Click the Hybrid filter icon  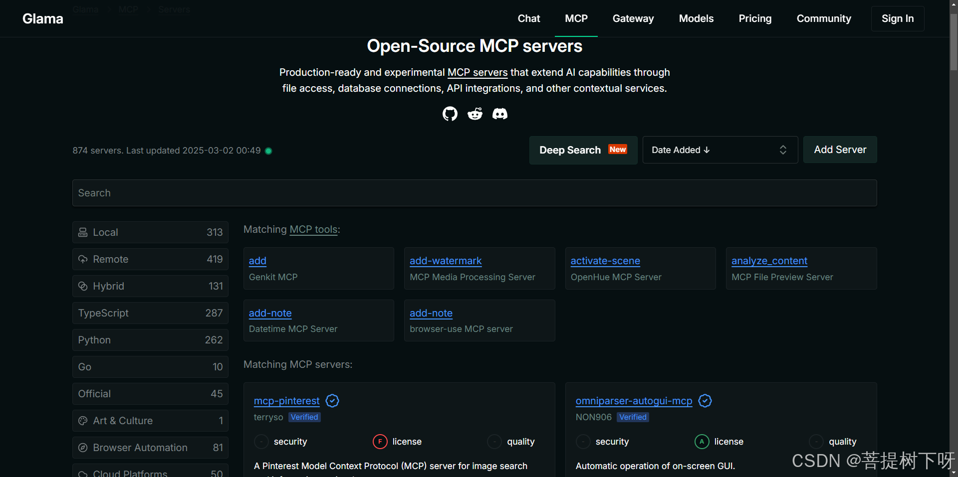pos(83,286)
